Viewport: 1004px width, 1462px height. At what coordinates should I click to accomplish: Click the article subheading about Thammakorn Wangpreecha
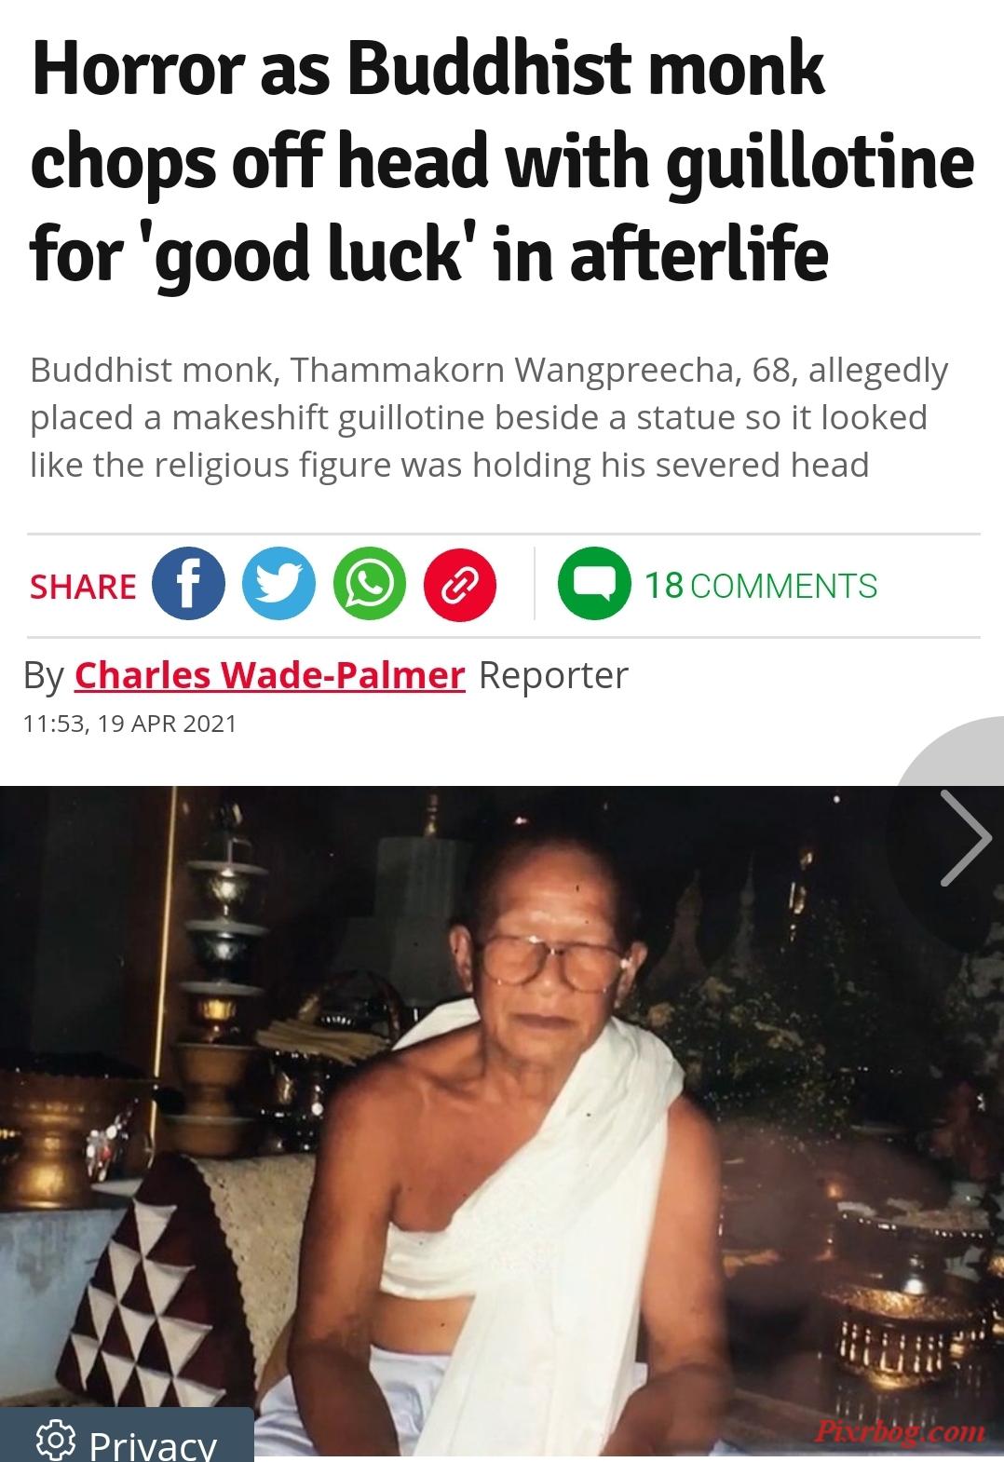pyautogui.click(x=489, y=417)
